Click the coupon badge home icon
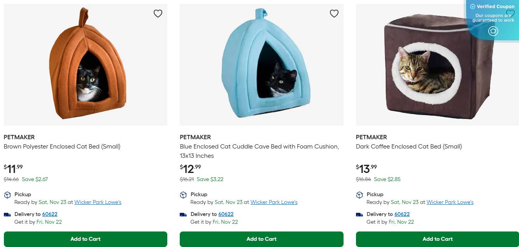Image resolution: width=519 pixels, height=247 pixels. pos(493,31)
